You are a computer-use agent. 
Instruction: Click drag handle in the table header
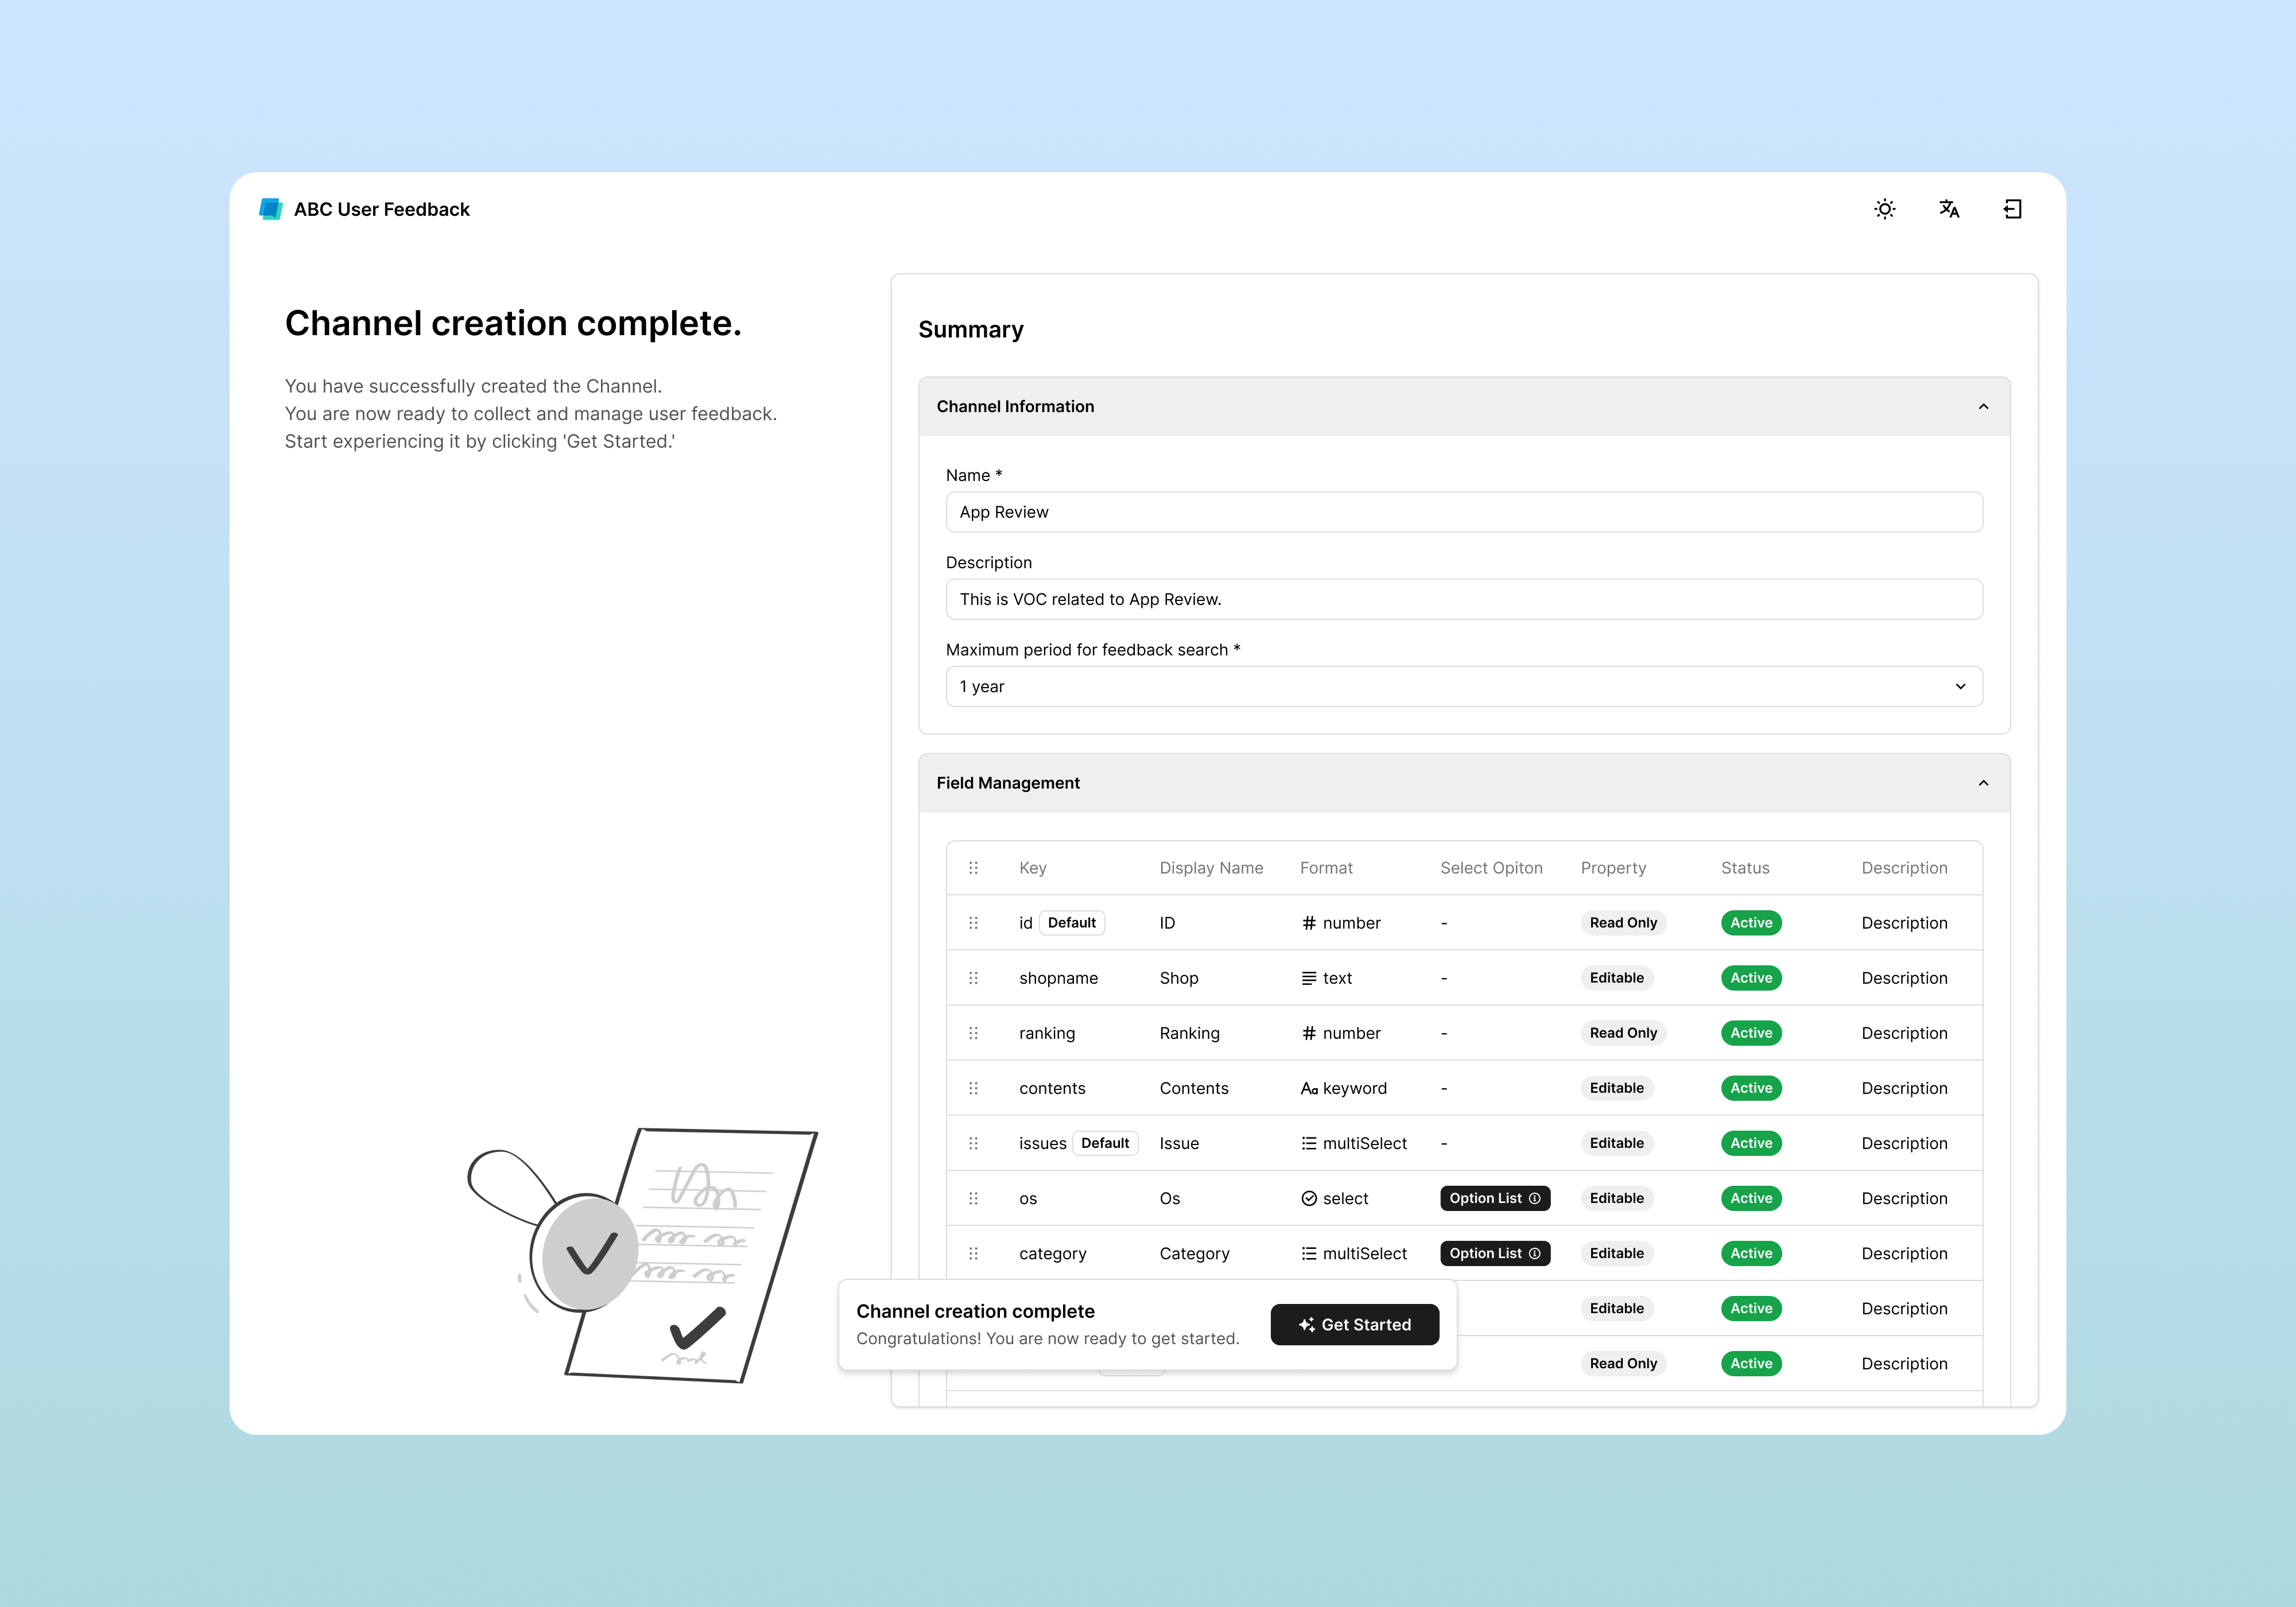[973, 868]
